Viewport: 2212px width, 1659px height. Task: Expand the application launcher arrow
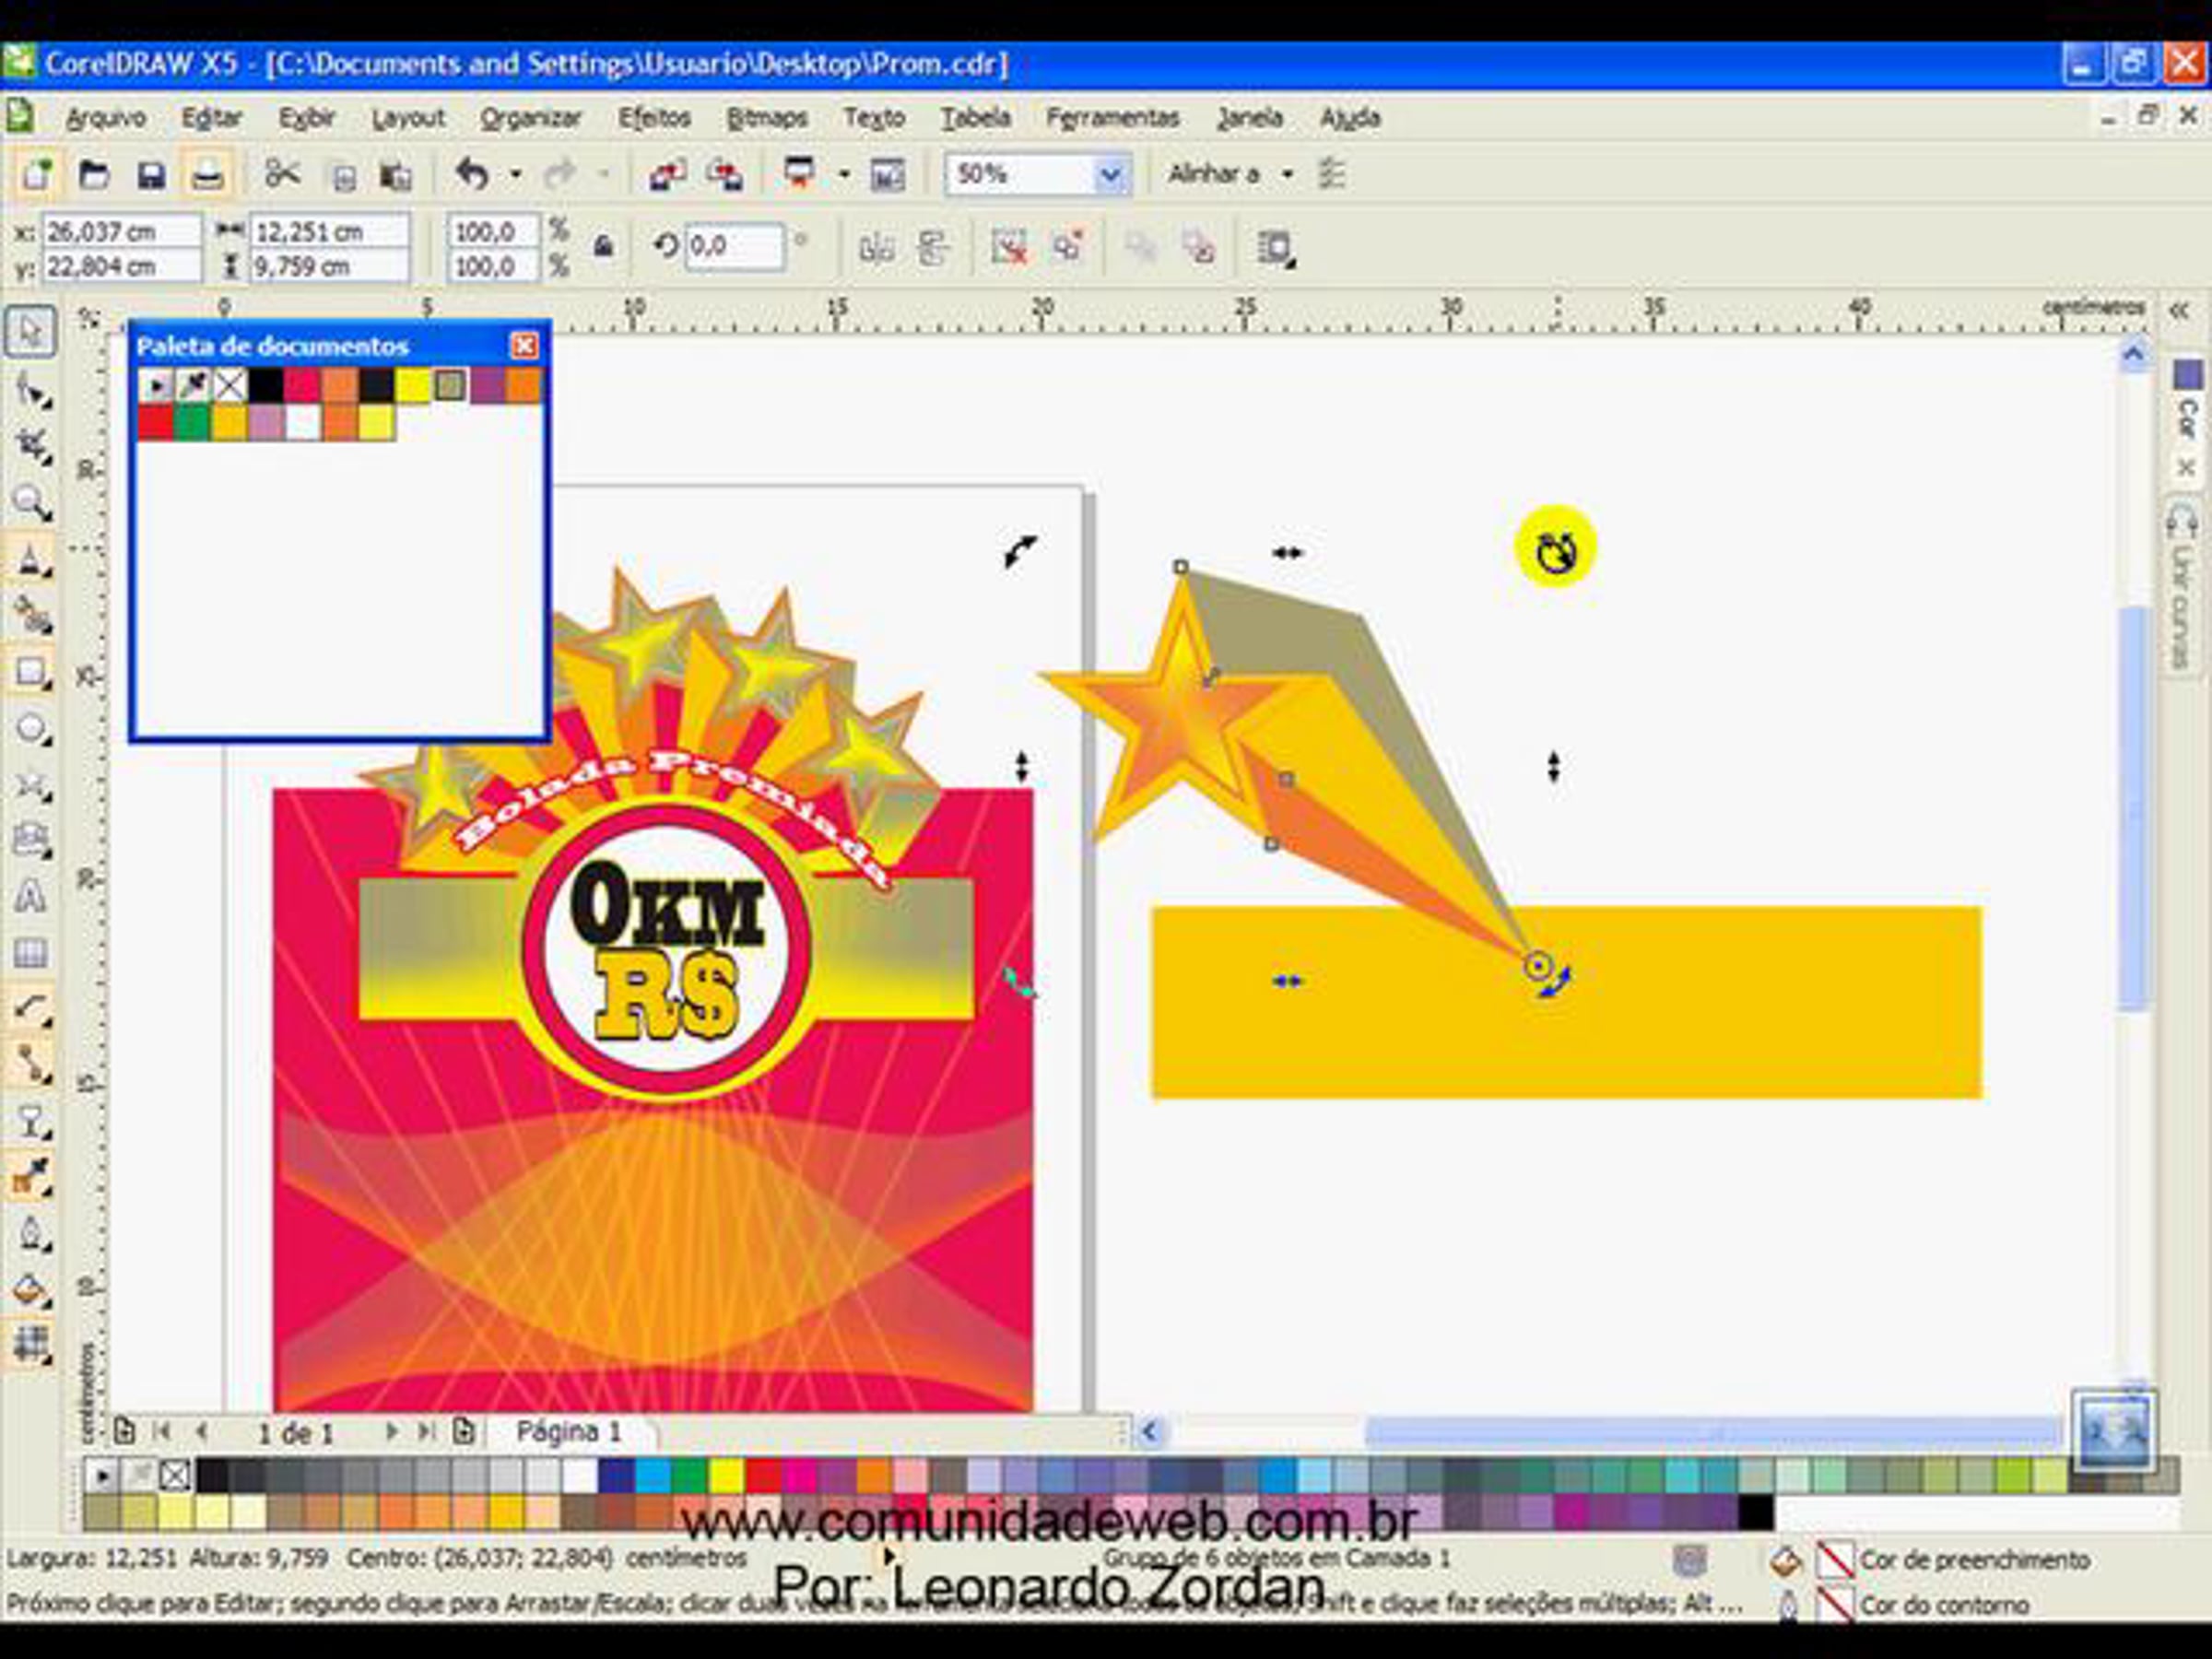pyautogui.click(x=845, y=175)
